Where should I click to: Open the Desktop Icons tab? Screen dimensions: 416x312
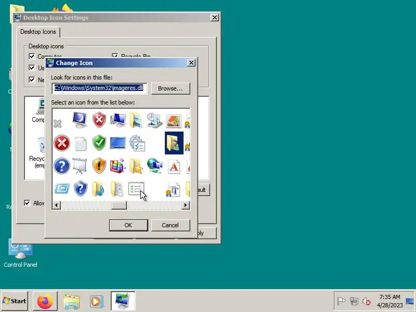pos(38,32)
